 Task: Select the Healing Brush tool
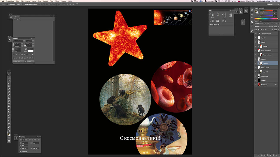pos(9,92)
